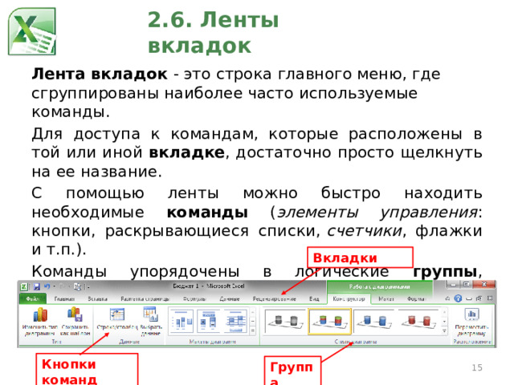Choose the first chart layout thumbnail
The height and width of the screenshot is (385, 514).
[182, 321]
